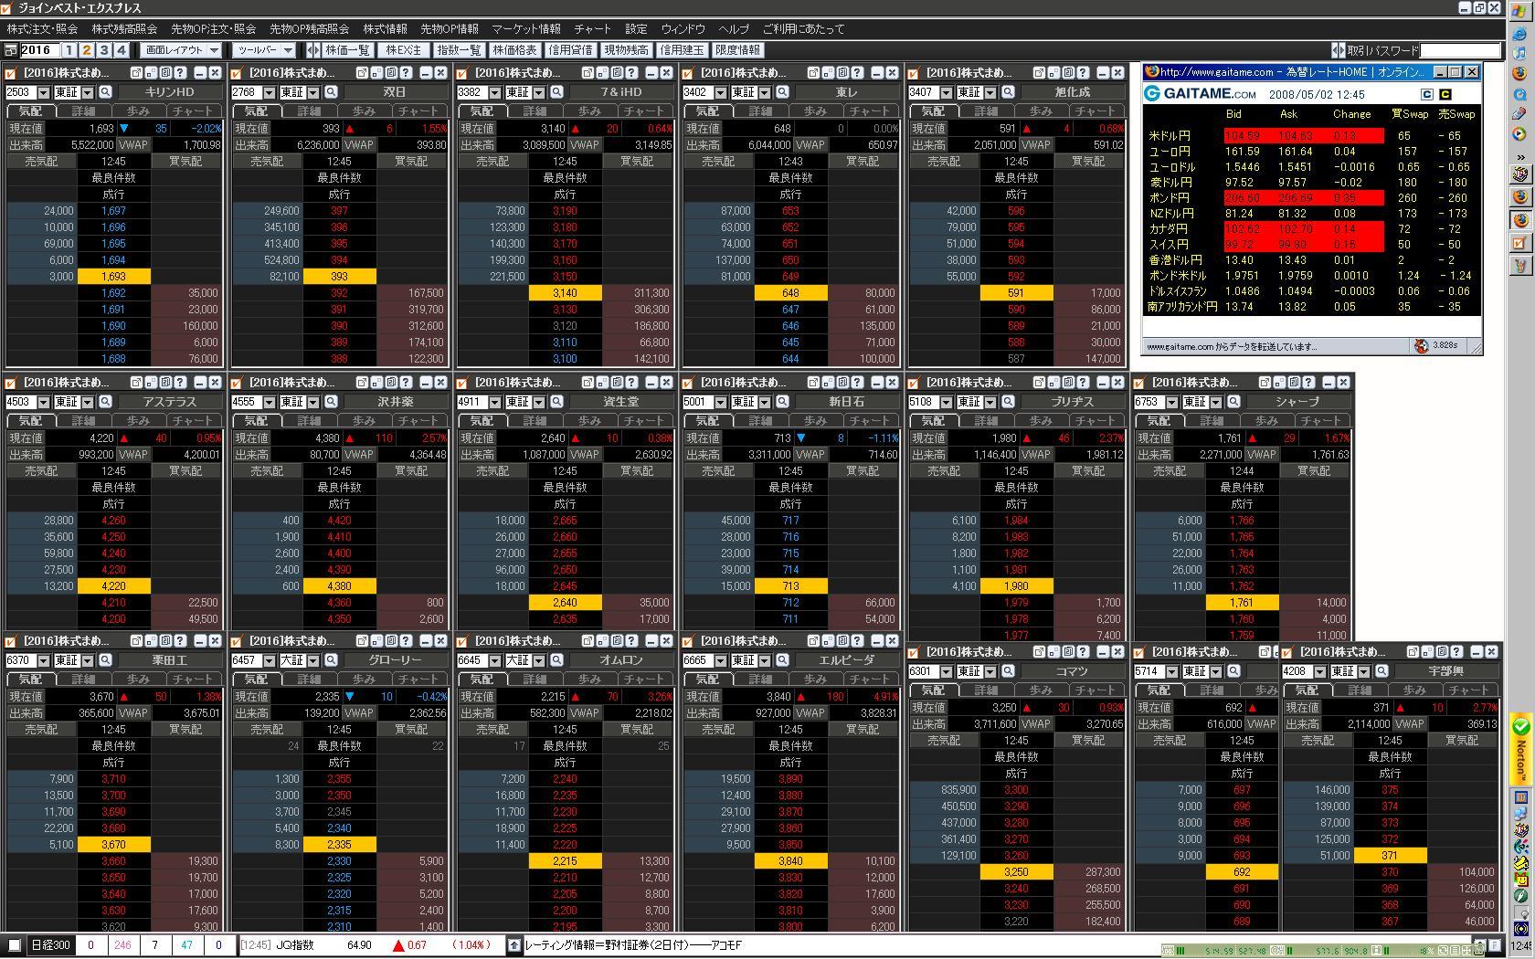Screen dimensions: 1535x959
Task: Click the Windows Start flag icon
Action: point(1520,11)
